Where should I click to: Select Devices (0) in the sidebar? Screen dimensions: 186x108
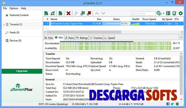(15, 41)
